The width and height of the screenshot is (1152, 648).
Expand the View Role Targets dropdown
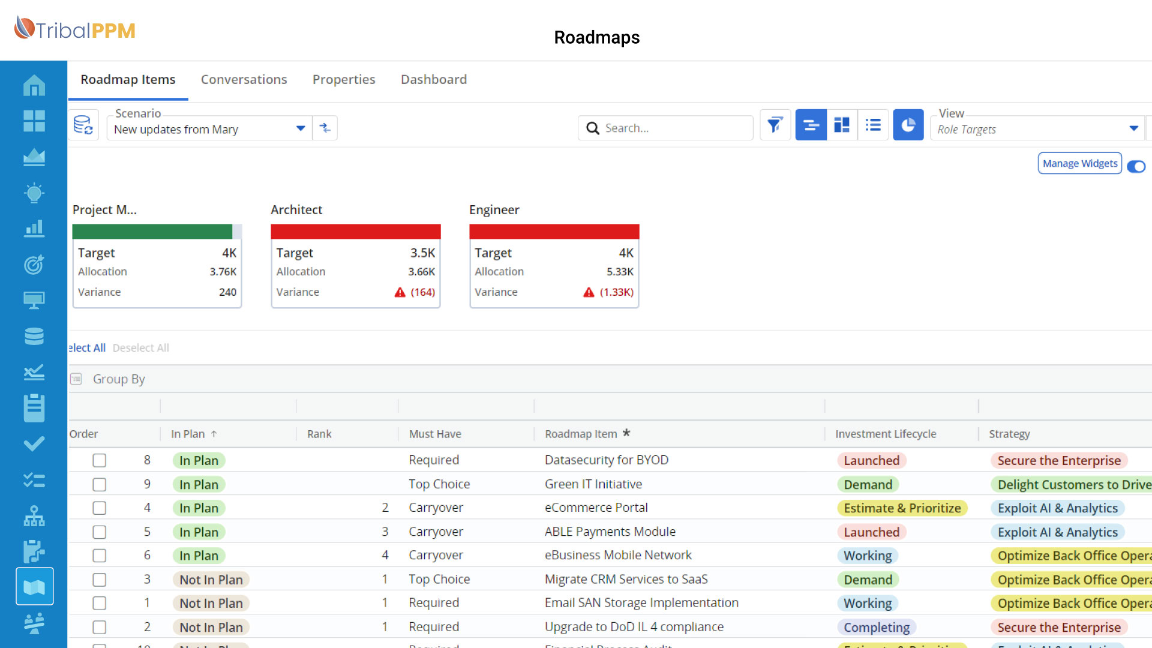click(1133, 128)
